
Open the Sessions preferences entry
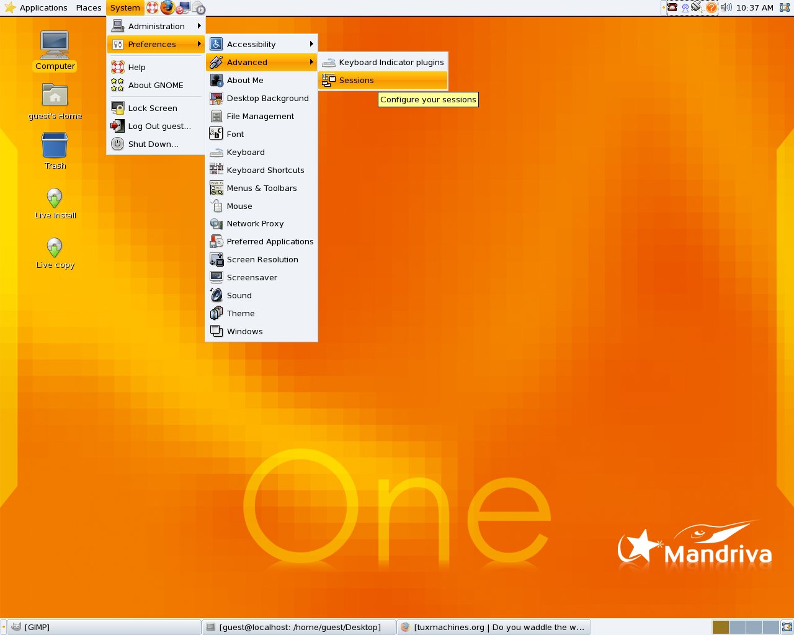(383, 81)
